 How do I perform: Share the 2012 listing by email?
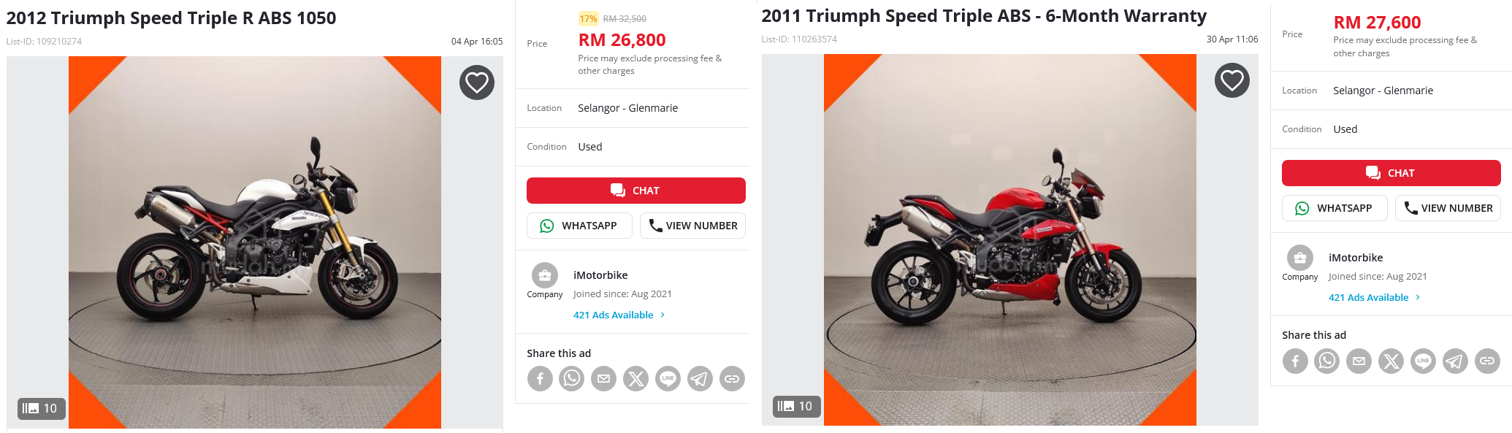click(x=603, y=378)
